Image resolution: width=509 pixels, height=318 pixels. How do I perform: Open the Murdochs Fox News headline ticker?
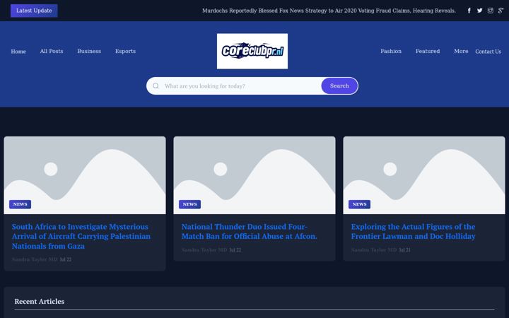coord(329,11)
